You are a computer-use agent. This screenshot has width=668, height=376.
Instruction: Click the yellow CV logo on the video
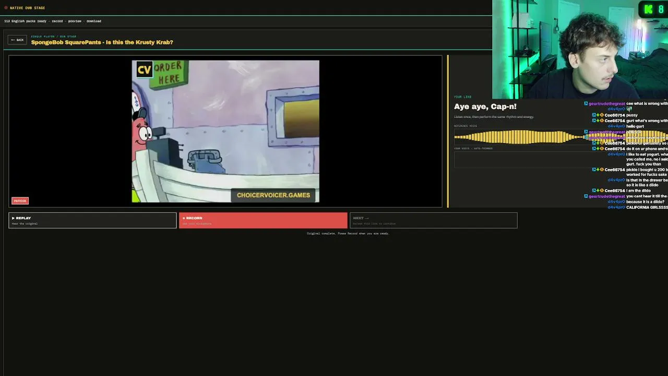click(x=144, y=69)
